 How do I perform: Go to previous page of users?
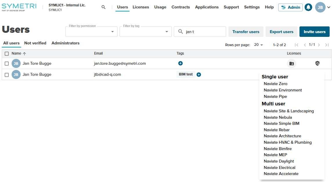pos(305,45)
